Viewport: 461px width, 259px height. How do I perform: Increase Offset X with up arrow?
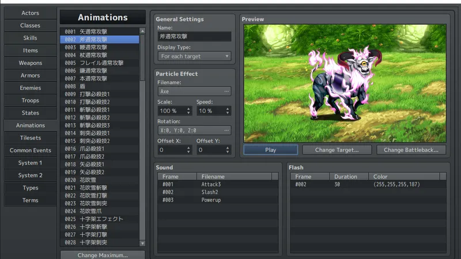pyautogui.click(x=188, y=147)
